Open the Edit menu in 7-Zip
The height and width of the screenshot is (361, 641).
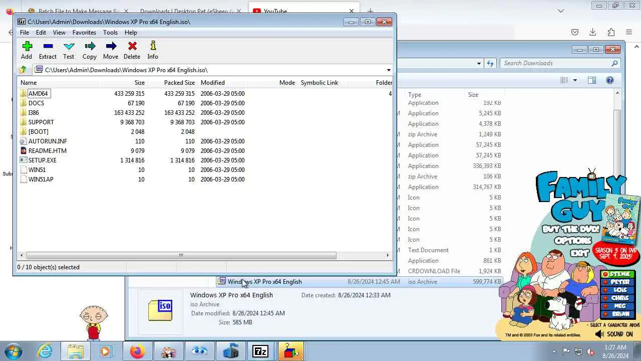(x=41, y=33)
